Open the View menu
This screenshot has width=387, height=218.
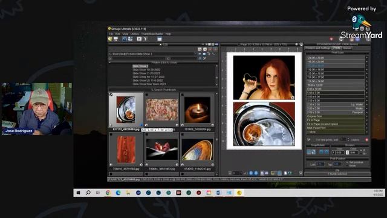coord(125,34)
